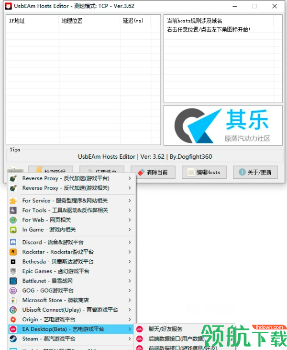Click the 其乐 community logo banner
The height and width of the screenshot is (350, 287).
click(x=223, y=126)
